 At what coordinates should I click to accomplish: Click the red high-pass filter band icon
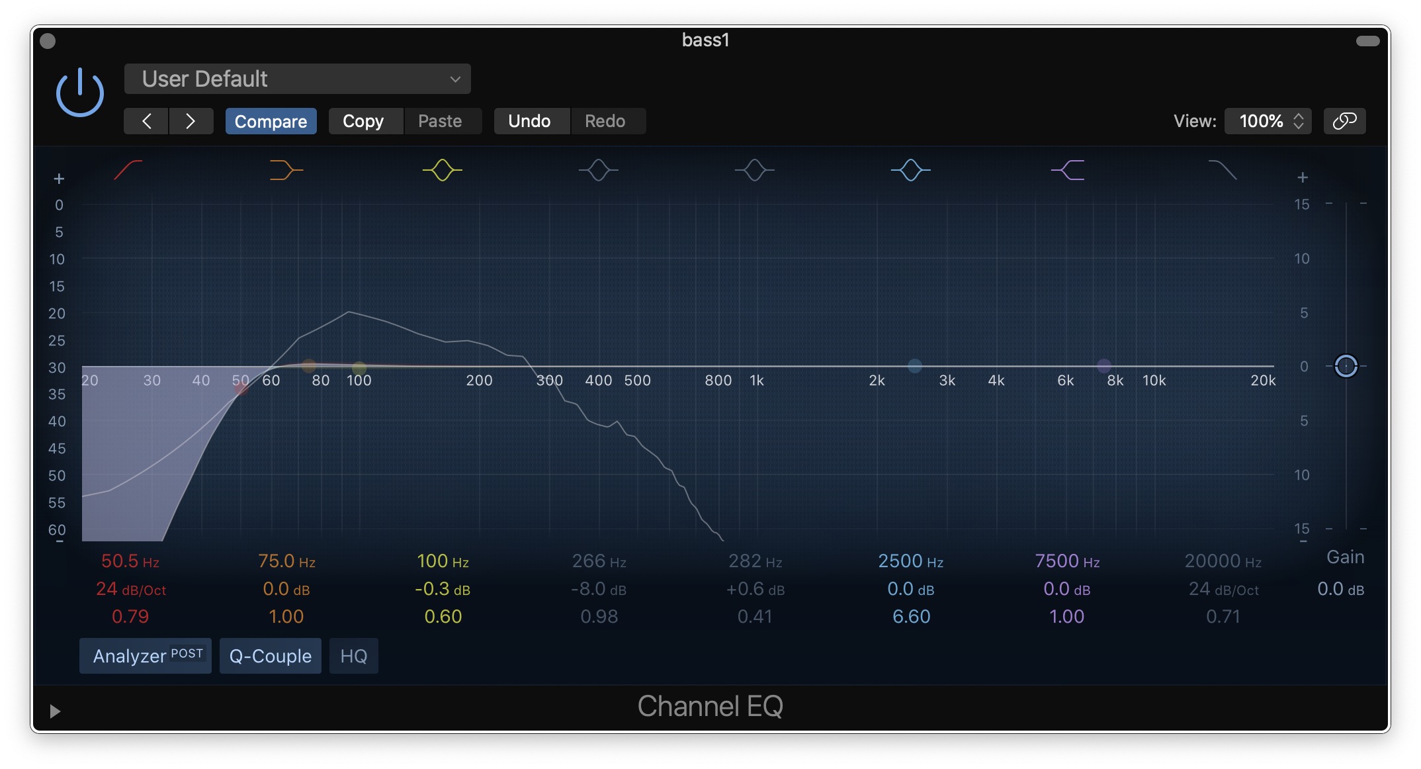click(128, 170)
